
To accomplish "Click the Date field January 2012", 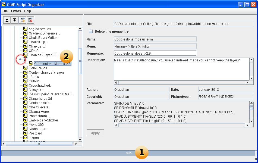I will (226, 89).
